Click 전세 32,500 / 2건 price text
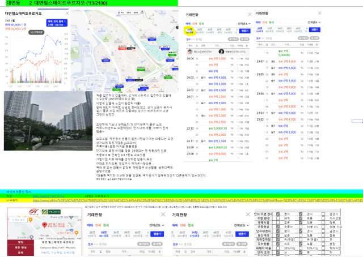The width and height of the screenshot is (363, 257). (15, 29)
